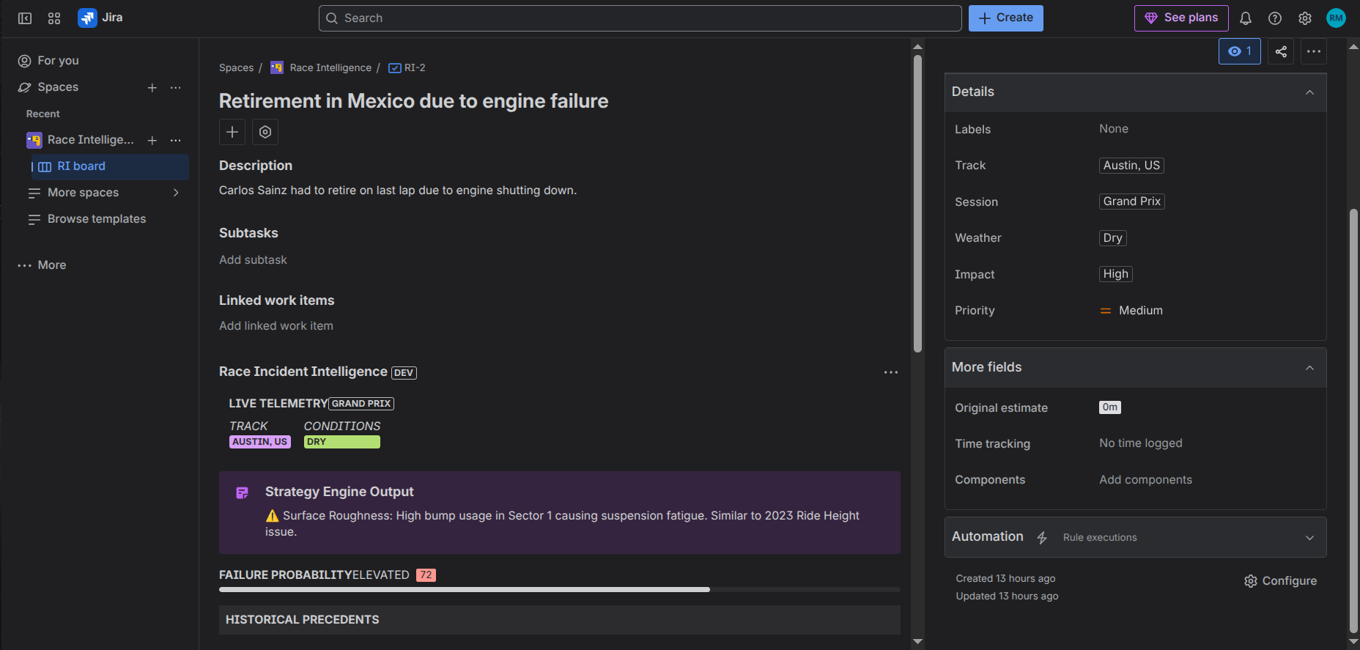The width and height of the screenshot is (1360, 650).
Task: Open the work item more actions menu
Action: (x=1314, y=51)
